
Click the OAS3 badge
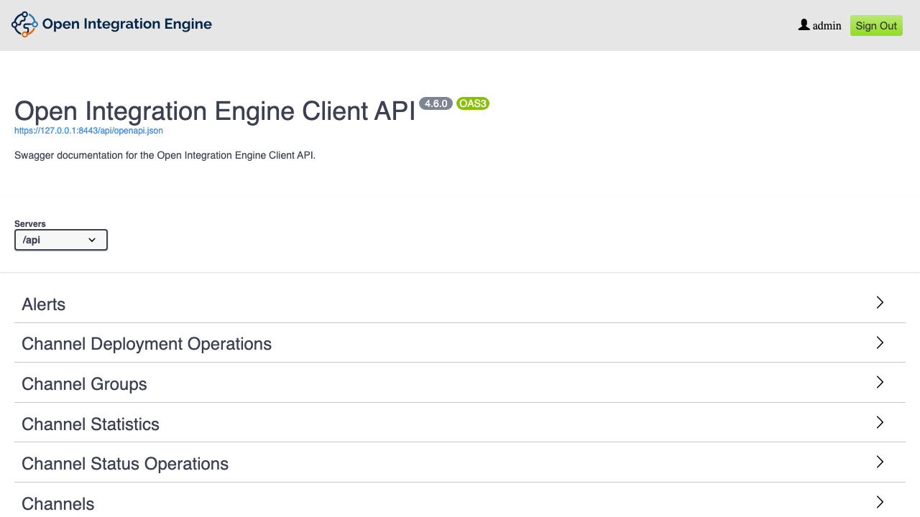click(x=473, y=103)
